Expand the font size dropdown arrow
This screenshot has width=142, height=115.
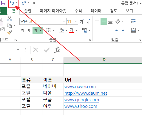tap(76, 21)
